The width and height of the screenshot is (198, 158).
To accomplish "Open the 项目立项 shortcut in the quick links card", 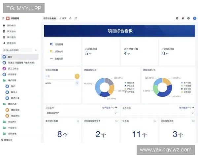I will click(x=56, y=51).
